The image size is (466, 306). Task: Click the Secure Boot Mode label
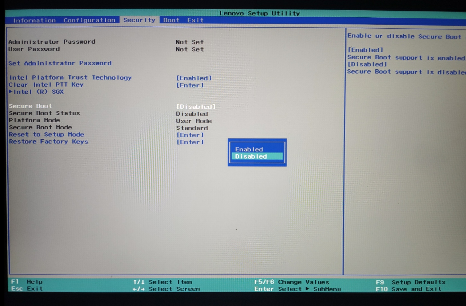tap(40, 127)
